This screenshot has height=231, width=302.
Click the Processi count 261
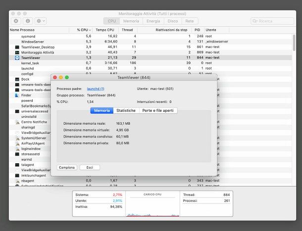pos(227,201)
